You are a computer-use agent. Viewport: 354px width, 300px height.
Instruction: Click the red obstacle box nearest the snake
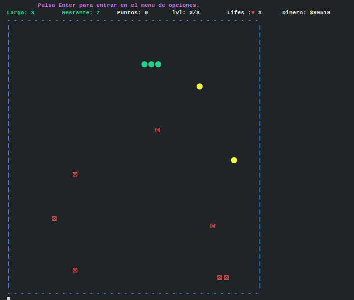point(158,130)
